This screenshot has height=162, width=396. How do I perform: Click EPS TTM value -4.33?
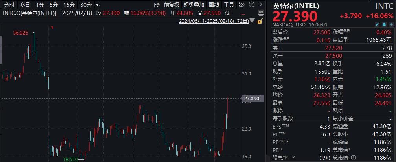(x=324, y=126)
